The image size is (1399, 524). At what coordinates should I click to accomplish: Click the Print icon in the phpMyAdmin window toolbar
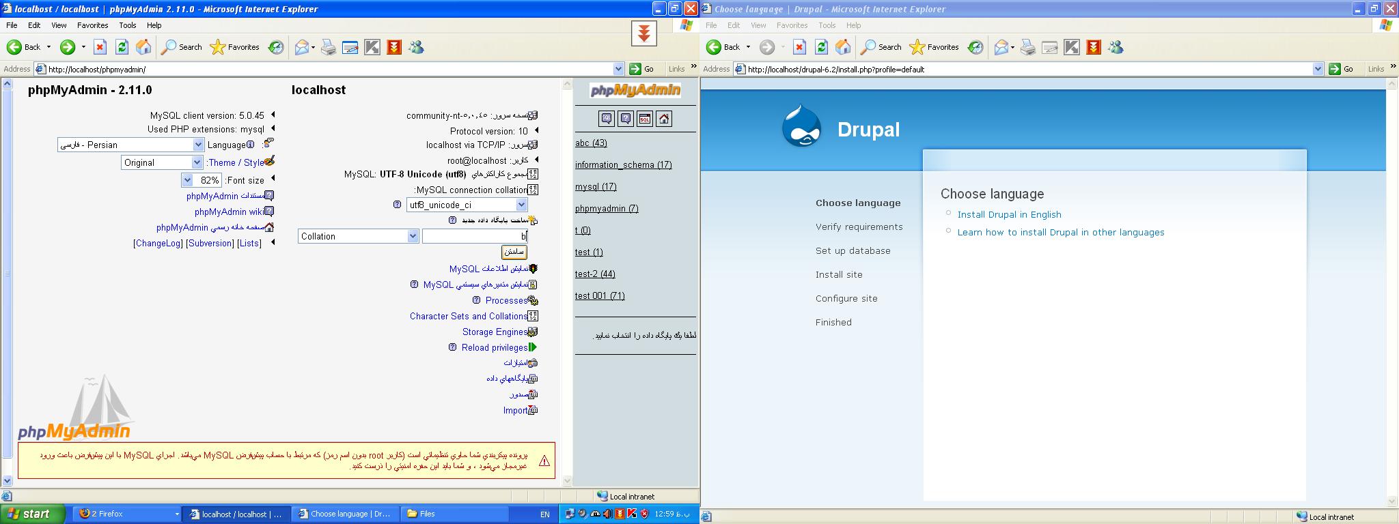coord(329,47)
